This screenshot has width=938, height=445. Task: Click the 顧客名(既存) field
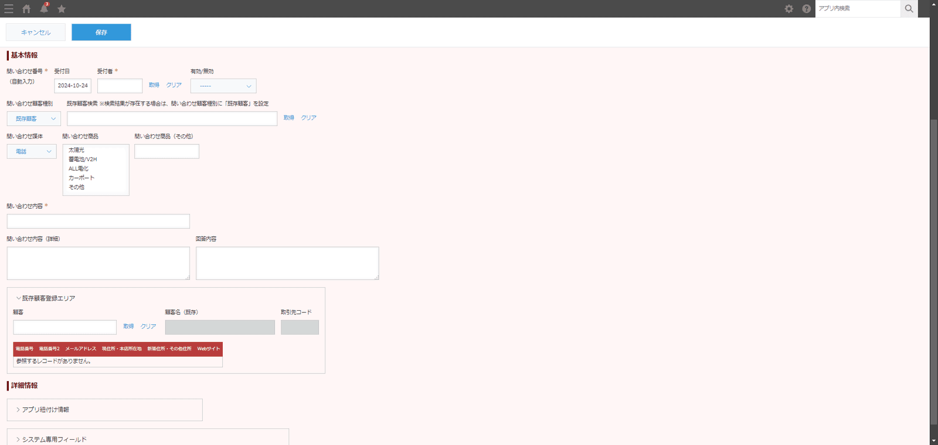220,327
